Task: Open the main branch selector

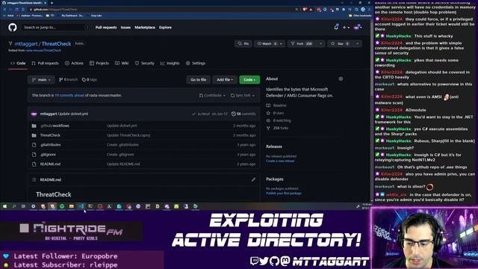Action: pos(41,80)
